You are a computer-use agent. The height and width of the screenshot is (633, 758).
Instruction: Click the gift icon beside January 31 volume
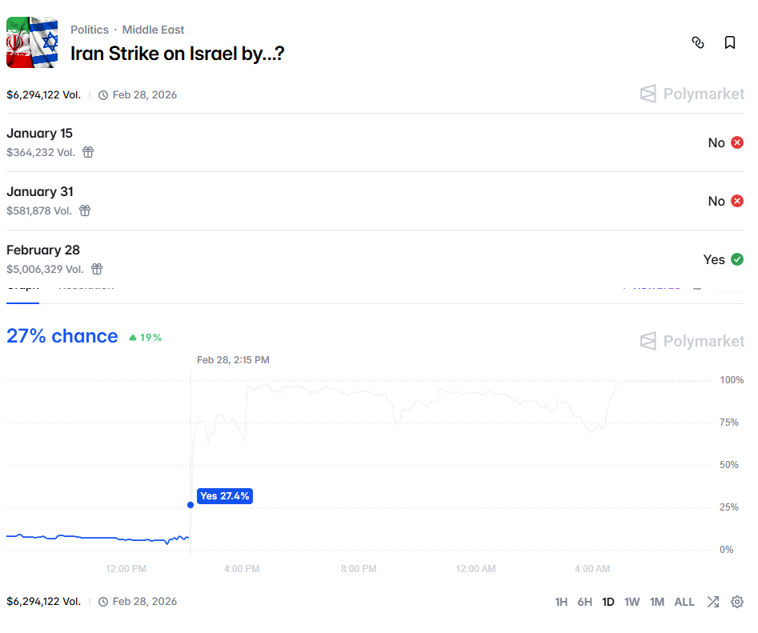click(x=85, y=210)
